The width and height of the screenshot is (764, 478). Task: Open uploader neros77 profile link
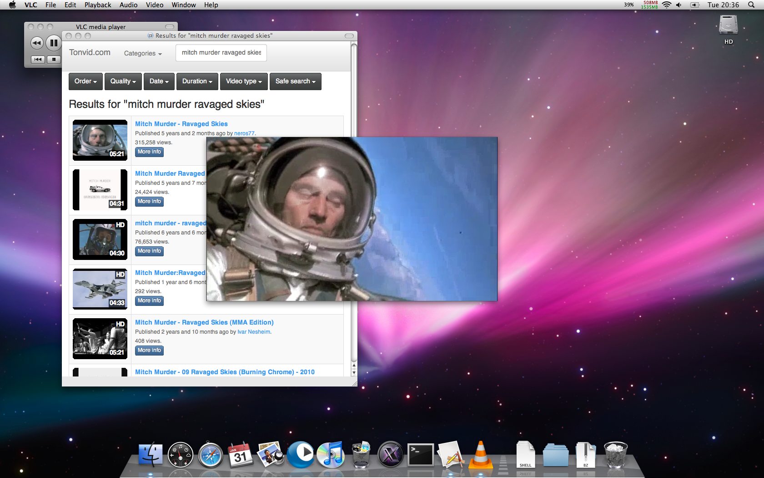pyautogui.click(x=244, y=133)
